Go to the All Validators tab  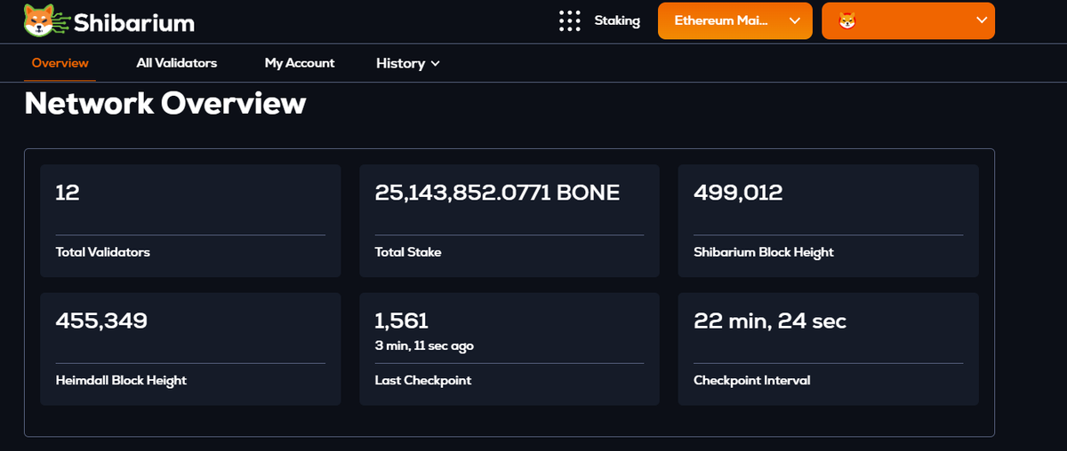click(x=176, y=63)
